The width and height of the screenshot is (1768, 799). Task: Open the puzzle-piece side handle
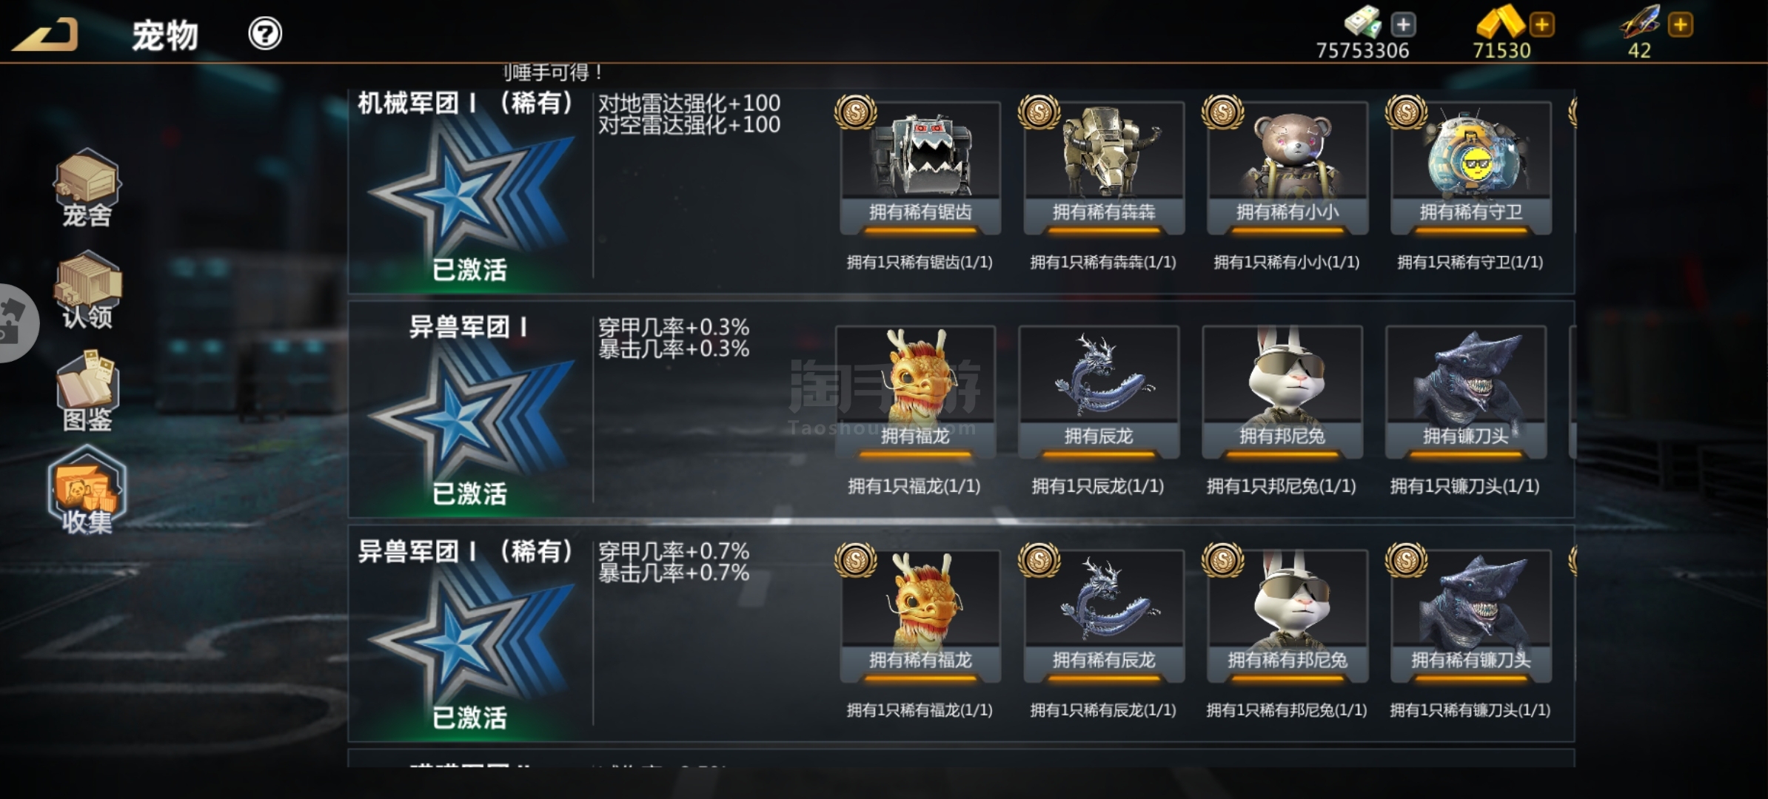pyautogui.click(x=16, y=323)
